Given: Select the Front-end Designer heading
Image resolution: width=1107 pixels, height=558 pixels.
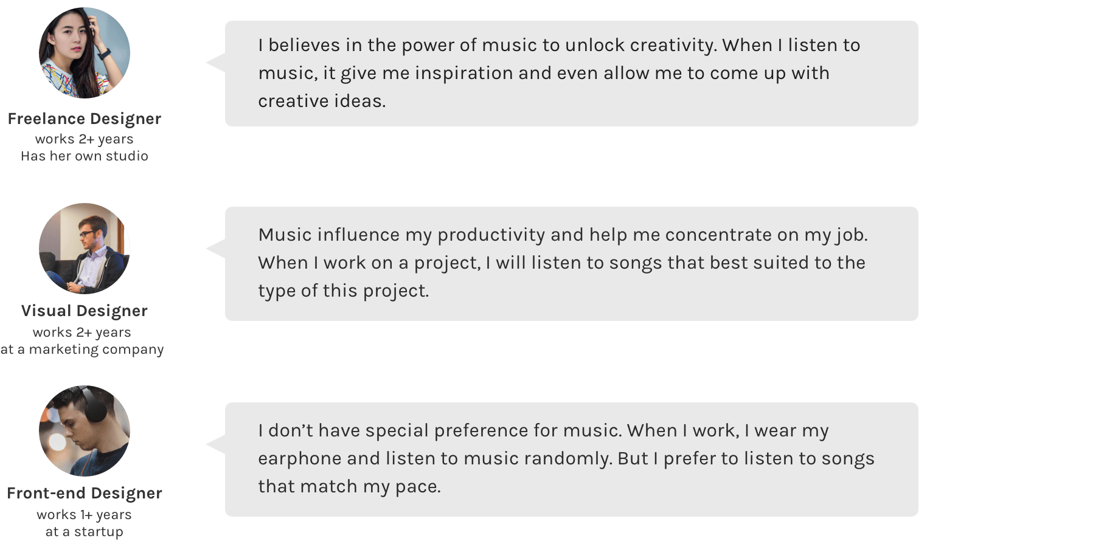Looking at the screenshot, I should (x=85, y=493).
